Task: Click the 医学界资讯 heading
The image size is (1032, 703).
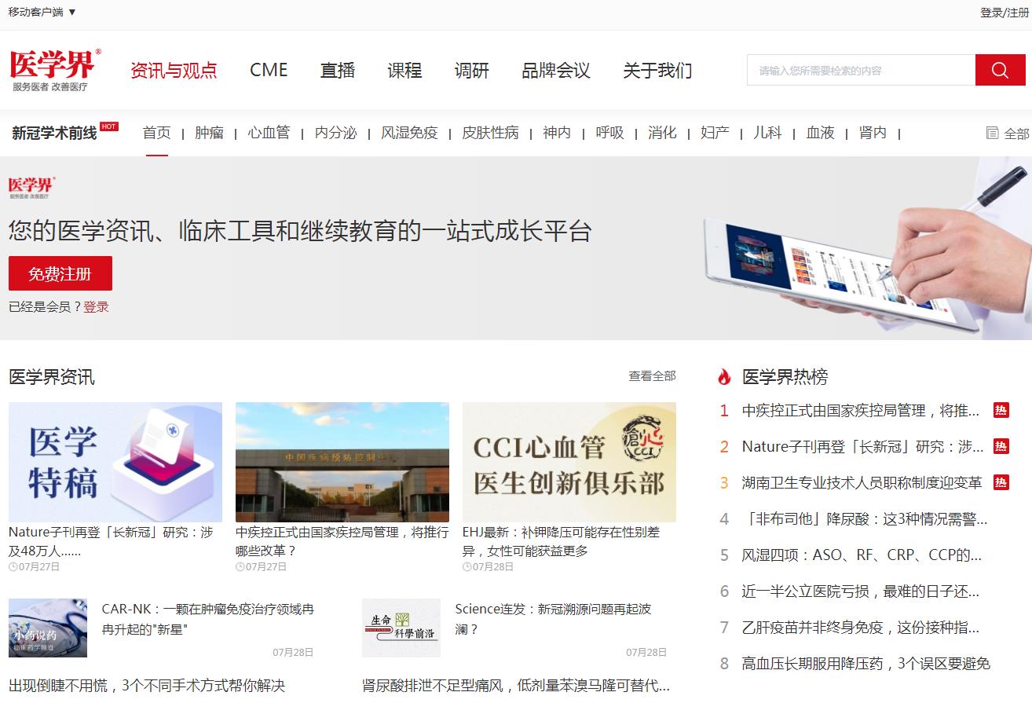Action: click(51, 377)
